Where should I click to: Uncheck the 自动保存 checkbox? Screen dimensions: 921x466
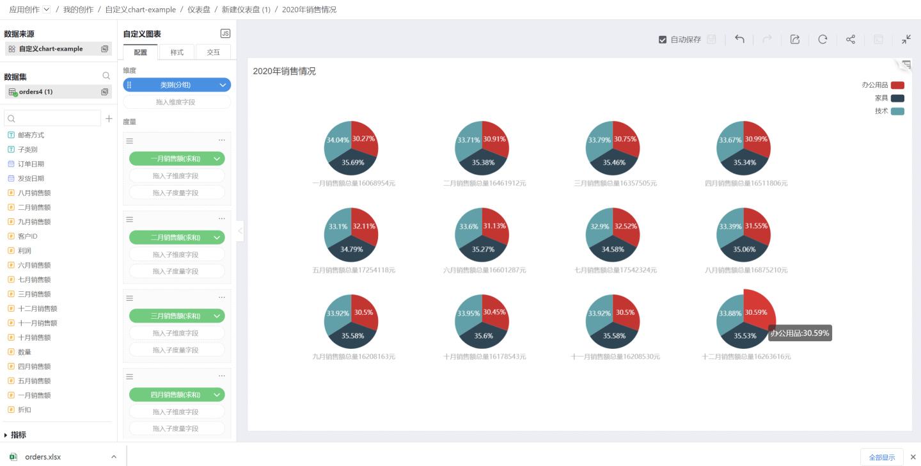pyautogui.click(x=663, y=40)
